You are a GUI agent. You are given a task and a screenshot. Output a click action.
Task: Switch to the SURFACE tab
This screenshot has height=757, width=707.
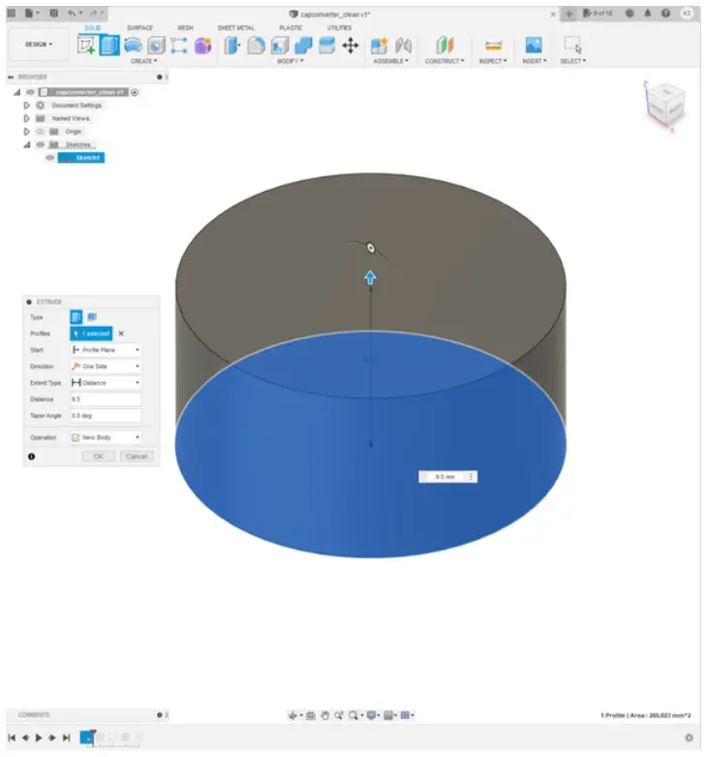click(x=139, y=28)
